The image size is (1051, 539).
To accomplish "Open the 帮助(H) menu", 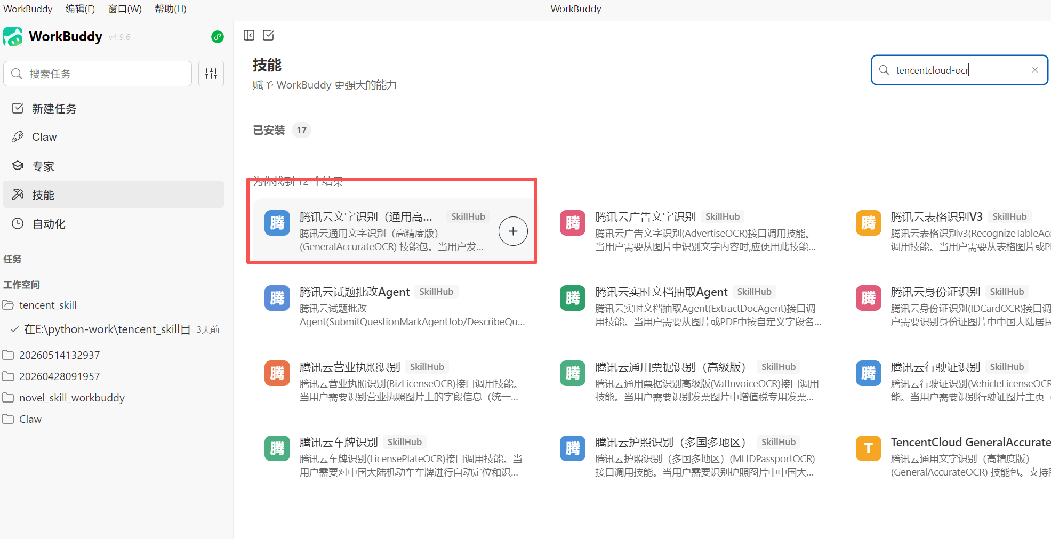I will (171, 9).
